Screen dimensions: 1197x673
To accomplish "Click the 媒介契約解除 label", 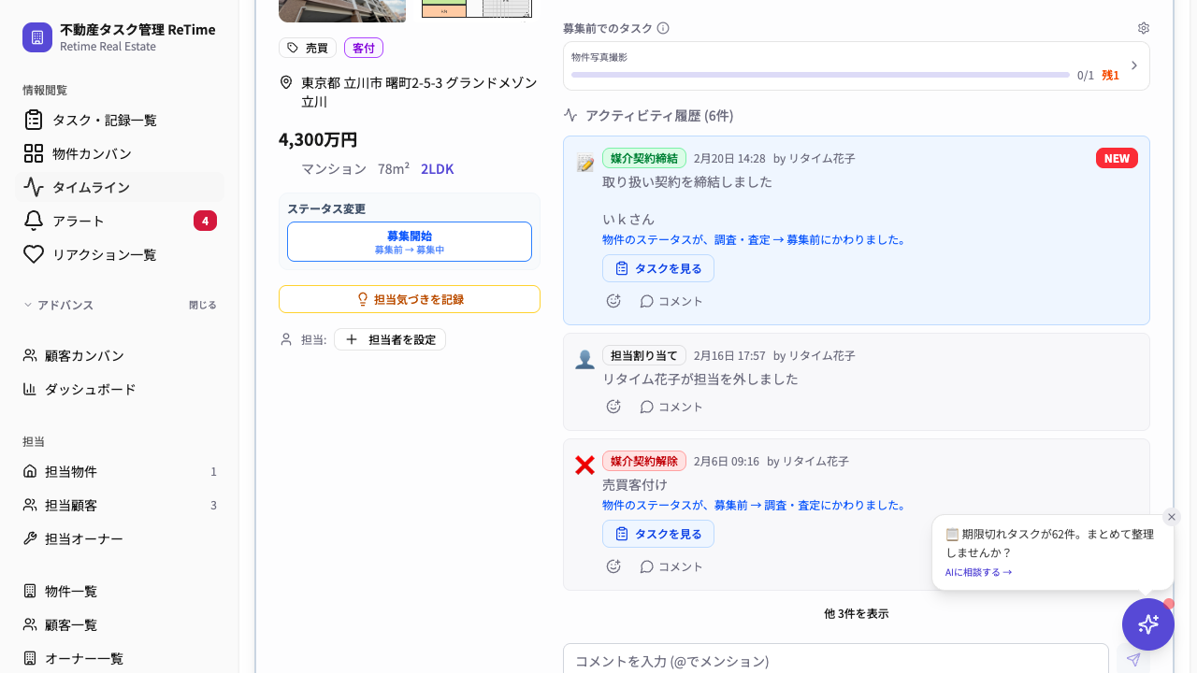I will [x=644, y=461].
